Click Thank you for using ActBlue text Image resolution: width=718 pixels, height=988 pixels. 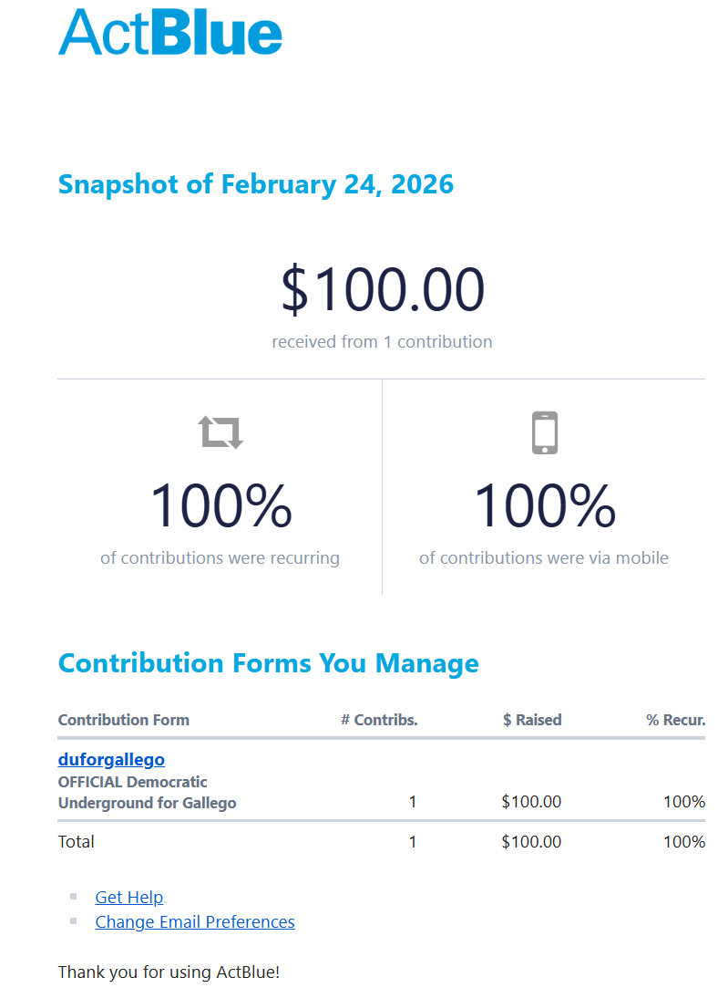pyautogui.click(x=169, y=972)
